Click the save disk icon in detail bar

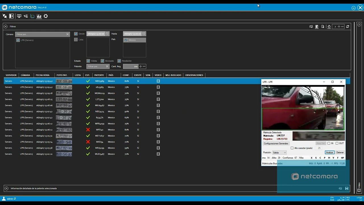347,188
